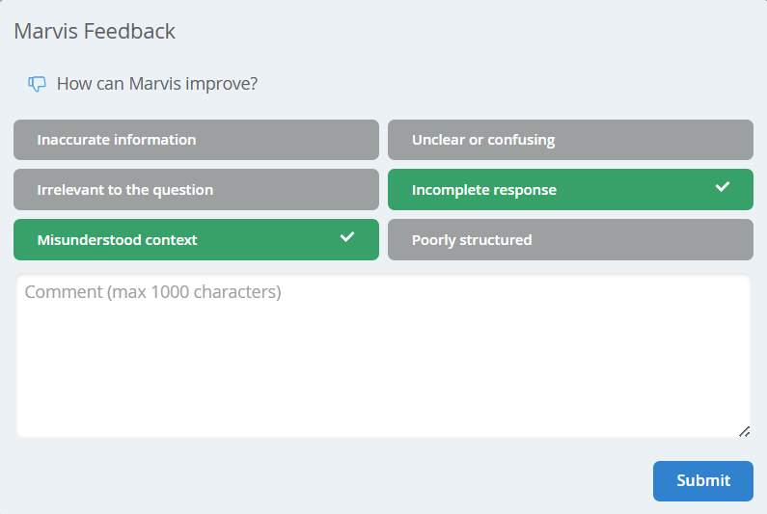Click the checkmark on Incomplete response
The image size is (767, 514).
click(x=723, y=187)
